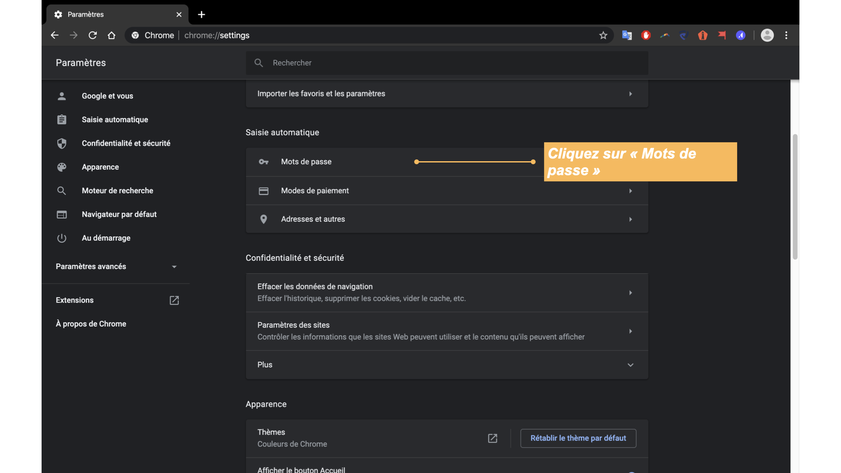
Task: Expand Paramètres avancés section
Action: tap(116, 266)
